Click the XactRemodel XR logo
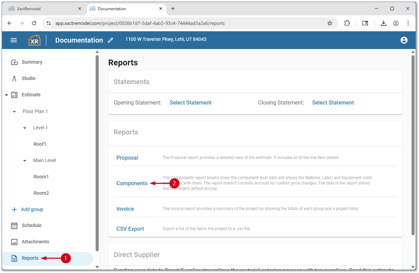 [34, 40]
